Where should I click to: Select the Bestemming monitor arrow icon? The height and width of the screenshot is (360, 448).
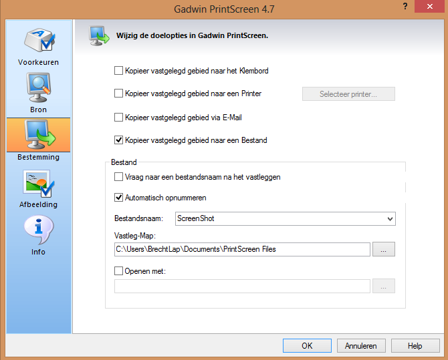pos(39,134)
